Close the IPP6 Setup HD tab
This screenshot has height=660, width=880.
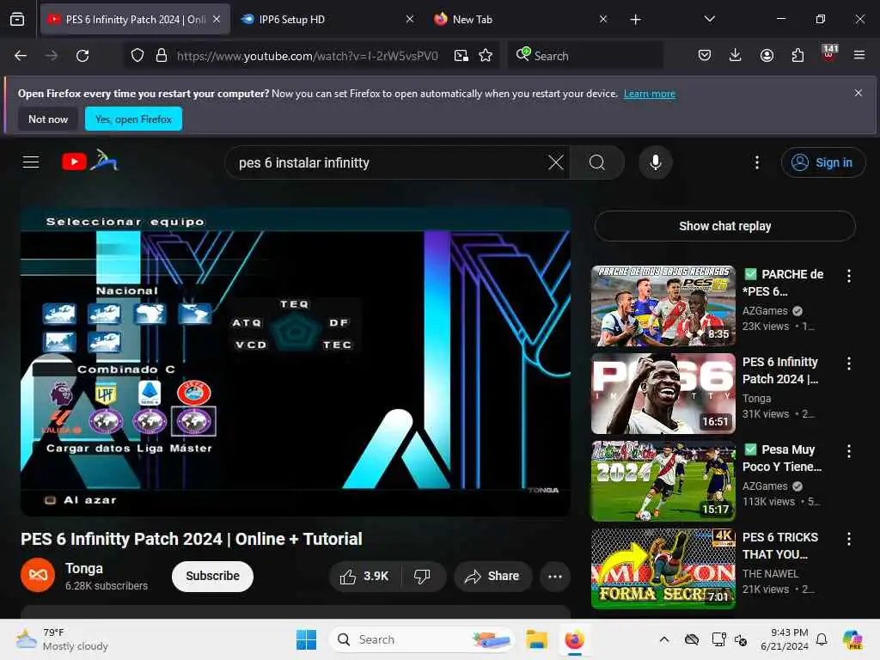click(x=410, y=19)
